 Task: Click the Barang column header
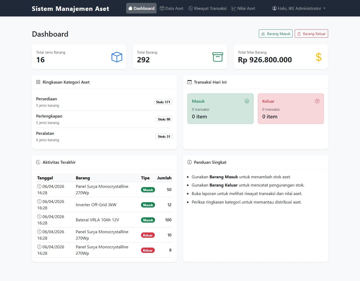tap(83, 178)
